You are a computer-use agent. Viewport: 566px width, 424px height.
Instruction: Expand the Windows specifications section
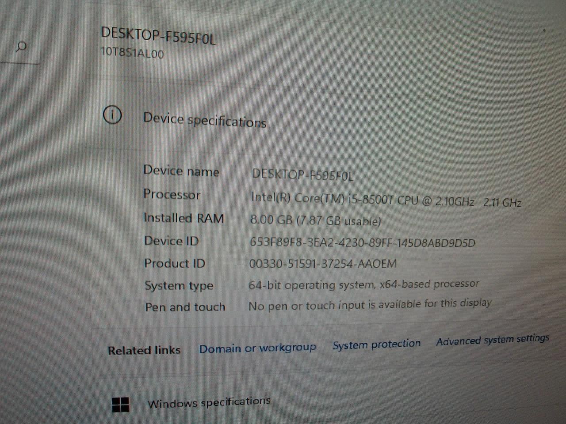[209, 403]
